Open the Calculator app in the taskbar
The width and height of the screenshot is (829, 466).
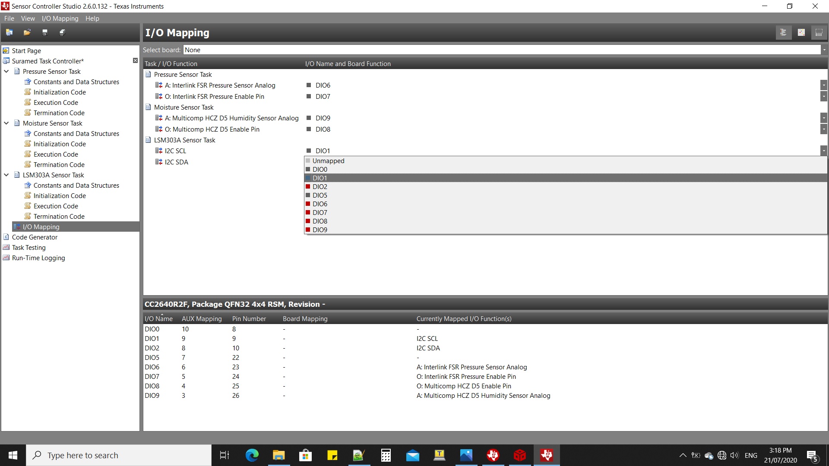click(x=386, y=455)
